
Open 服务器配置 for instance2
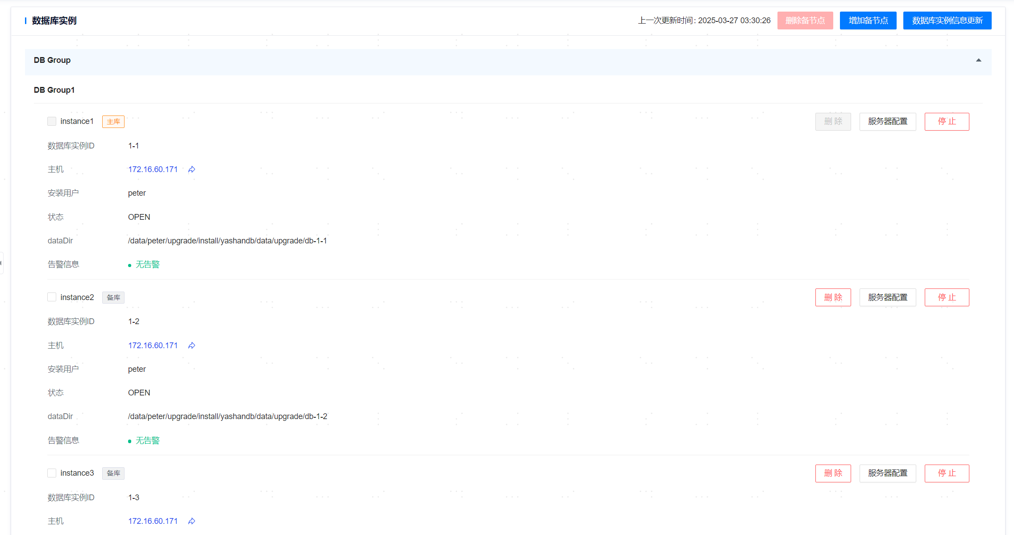[x=887, y=297]
